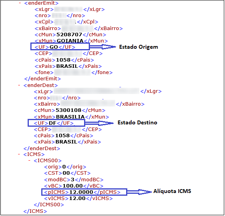The width and height of the screenshot is (225, 216).
Task: Click the closing /enderDest tag
Action: (42, 148)
